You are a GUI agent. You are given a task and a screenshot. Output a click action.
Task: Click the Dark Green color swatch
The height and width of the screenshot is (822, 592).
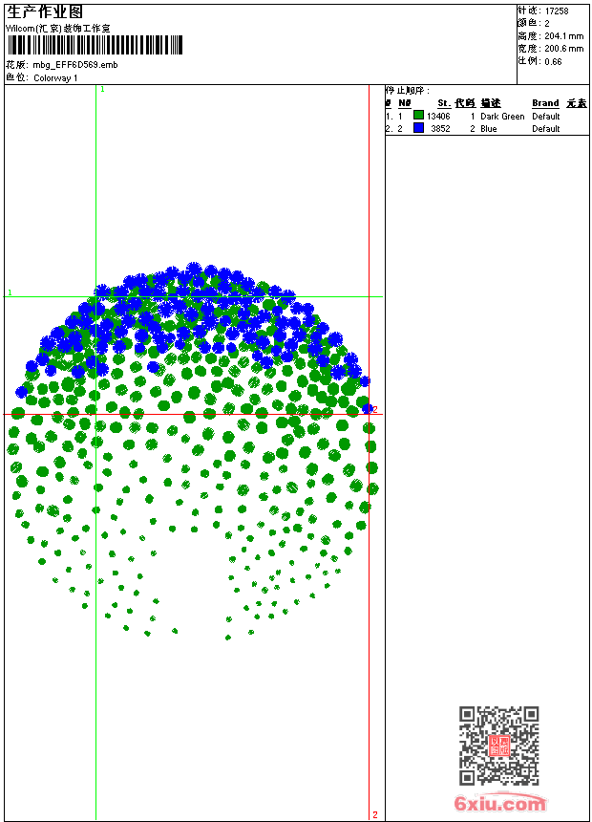click(x=418, y=116)
